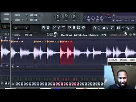Click the dotted diagonal line icon
The image size is (136, 102).
point(132,28)
